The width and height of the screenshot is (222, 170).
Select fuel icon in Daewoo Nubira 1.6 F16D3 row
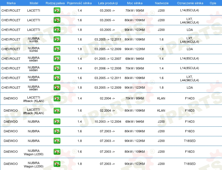pos(57,131)
